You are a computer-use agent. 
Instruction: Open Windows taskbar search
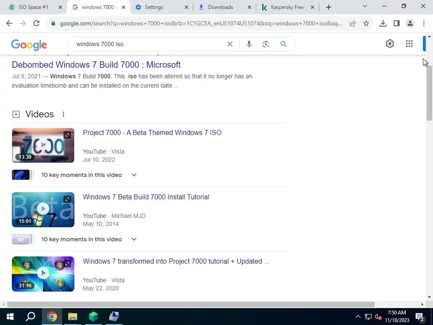(30, 317)
